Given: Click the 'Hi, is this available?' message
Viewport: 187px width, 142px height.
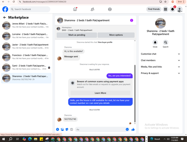Looking at the screenshot, I should click(74, 51).
